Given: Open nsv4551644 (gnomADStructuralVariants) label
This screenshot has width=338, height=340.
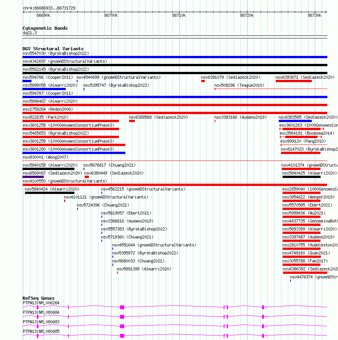Looking at the screenshot, I should [x=155, y=245].
